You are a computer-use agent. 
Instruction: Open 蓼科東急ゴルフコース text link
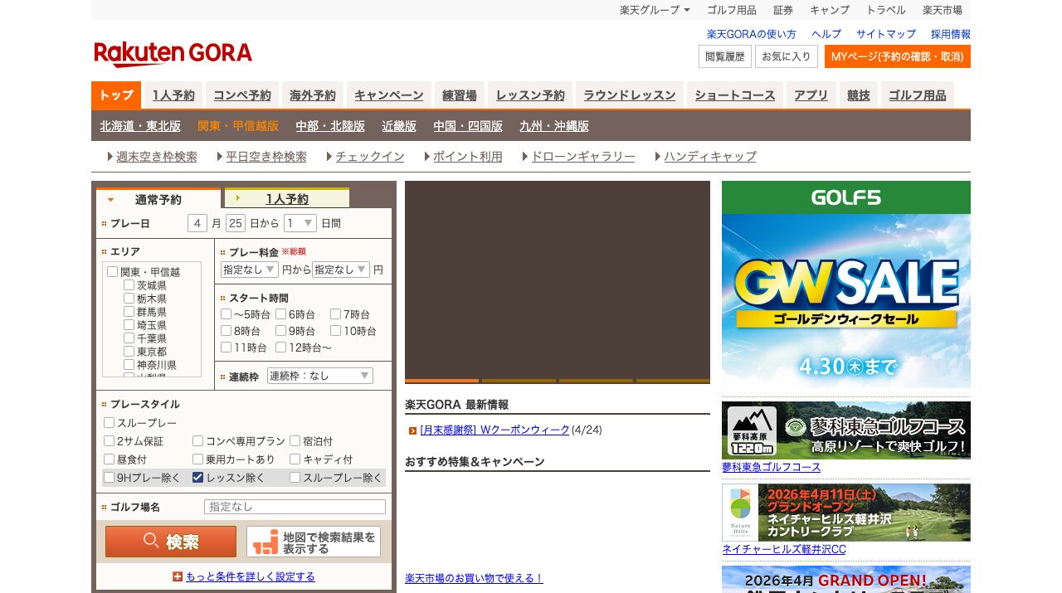(x=771, y=467)
